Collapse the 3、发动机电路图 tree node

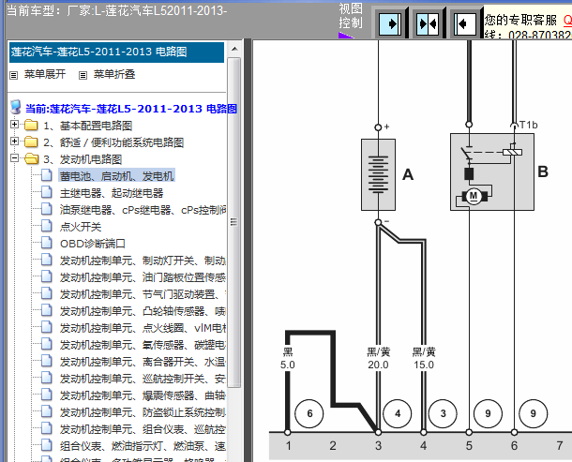[14, 157]
